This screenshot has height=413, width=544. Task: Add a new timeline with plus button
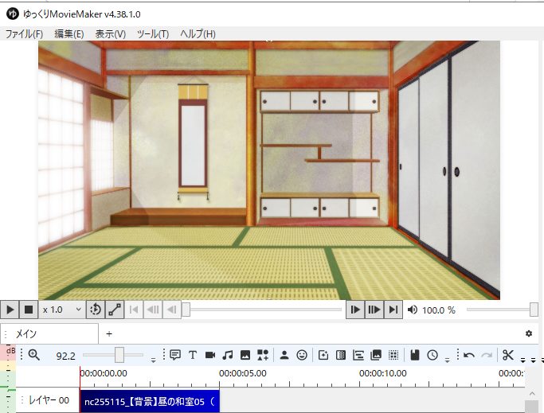[109, 333]
